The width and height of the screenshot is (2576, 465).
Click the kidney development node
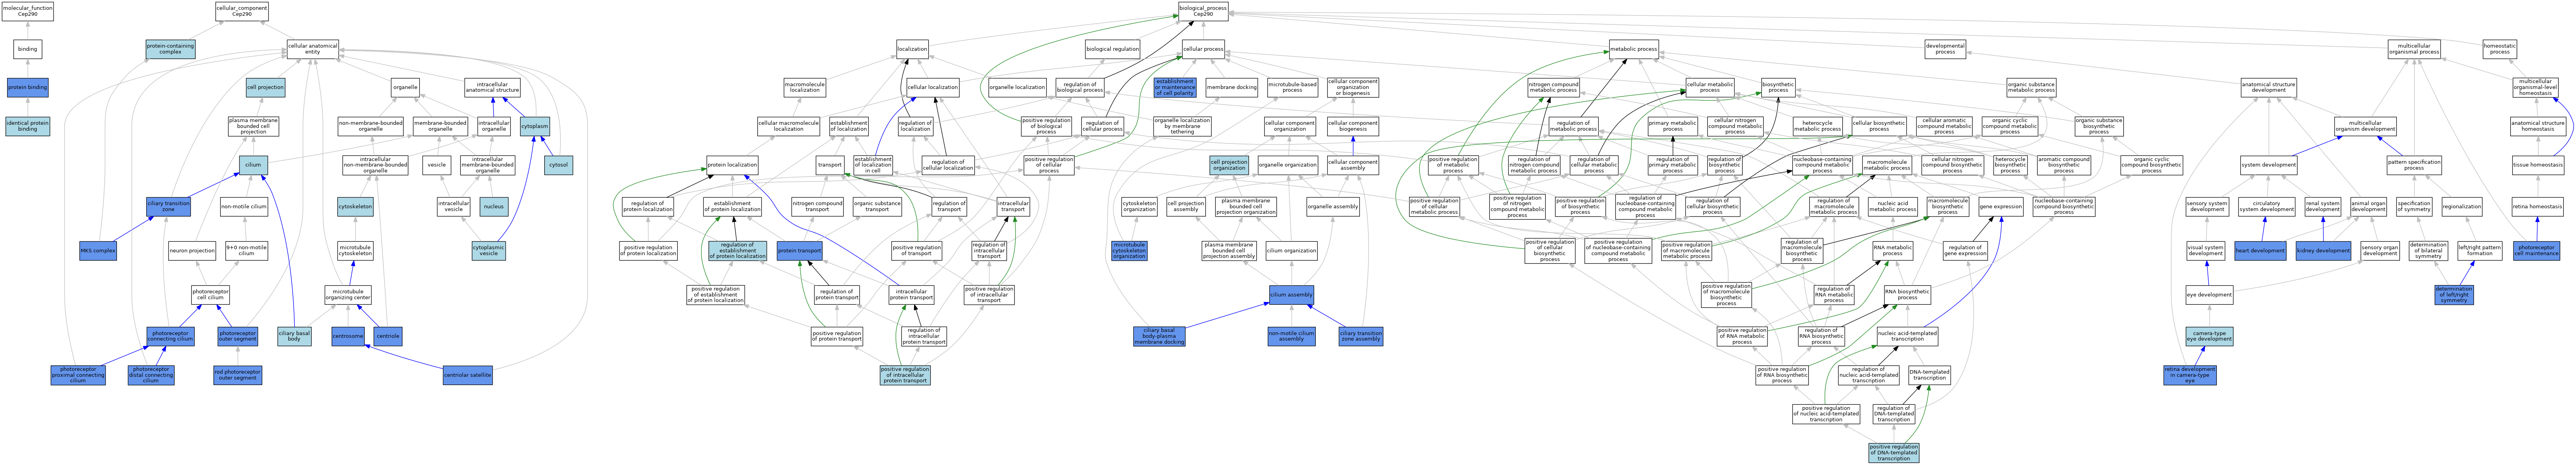2323,251
